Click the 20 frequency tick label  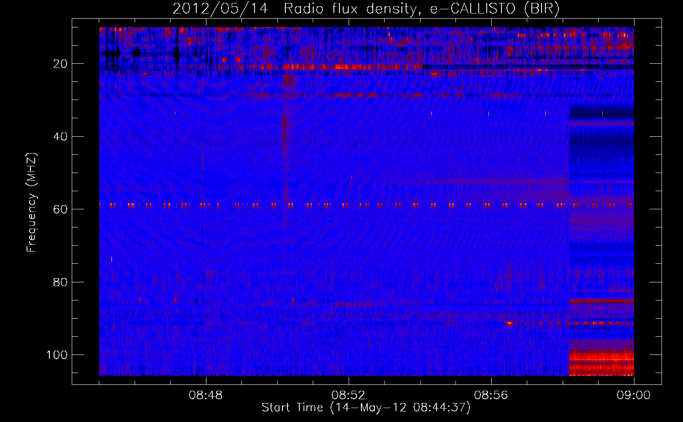tap(60, 64)
